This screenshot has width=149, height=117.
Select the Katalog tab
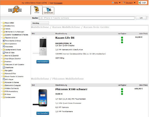[x=40, y=23]
